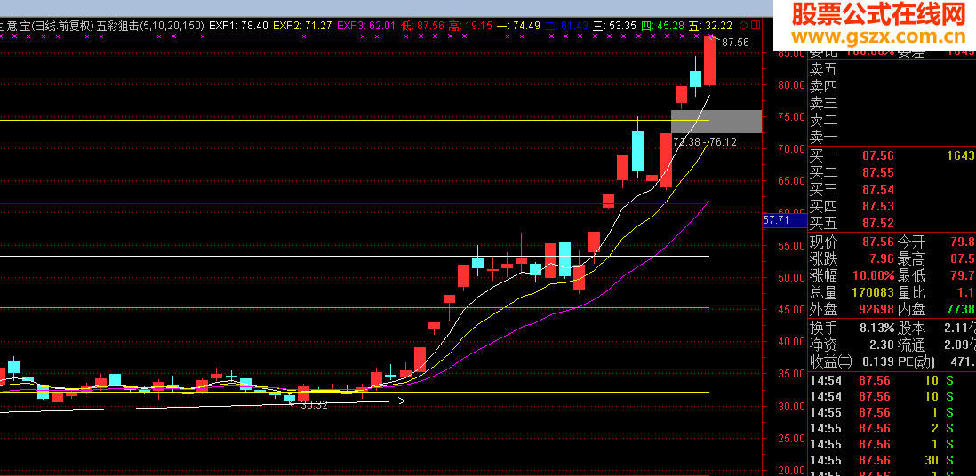Click the cyan candle just below the last candle
Viewport: 976px width, 476px height.
[695, 78]
